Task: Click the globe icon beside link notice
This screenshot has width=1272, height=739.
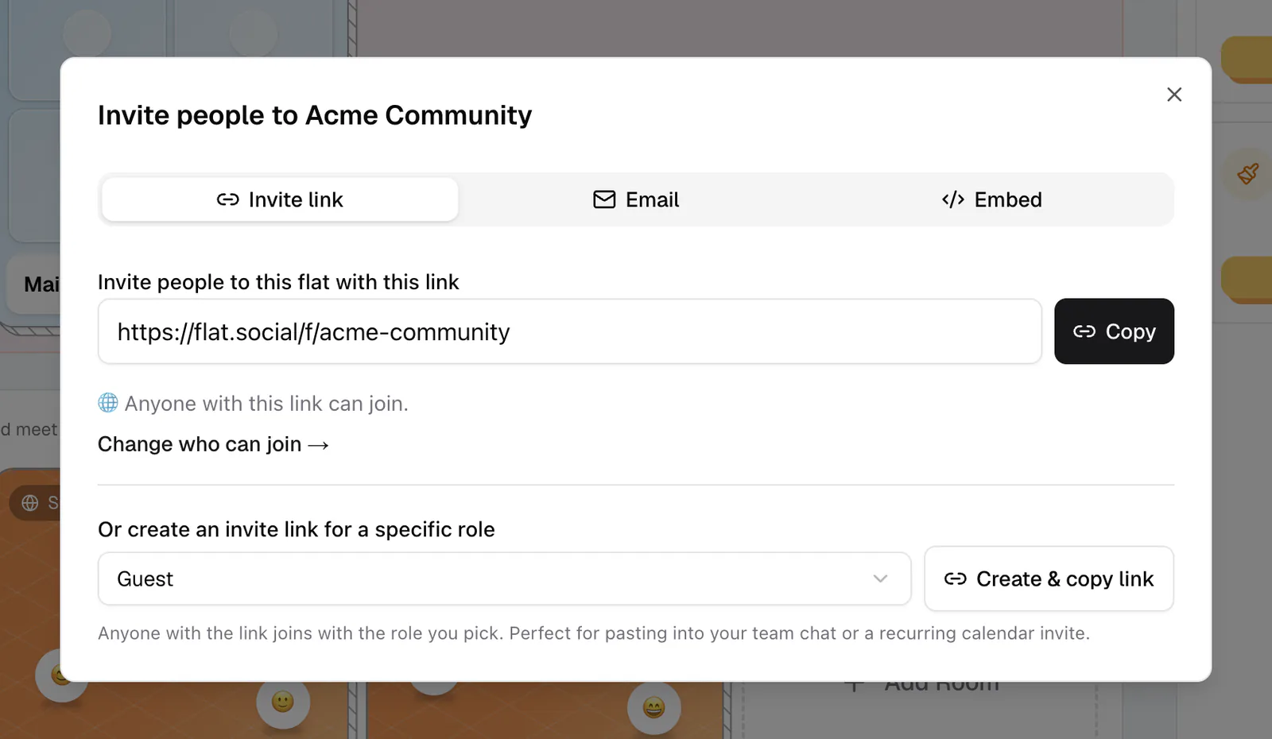Action: click(x=108, y=403)
